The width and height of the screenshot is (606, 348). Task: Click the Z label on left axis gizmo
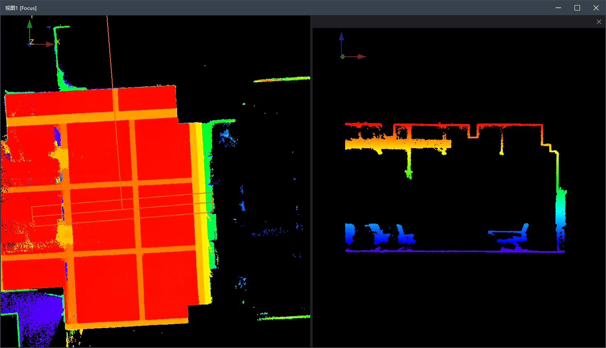click(x=32, y=42)
